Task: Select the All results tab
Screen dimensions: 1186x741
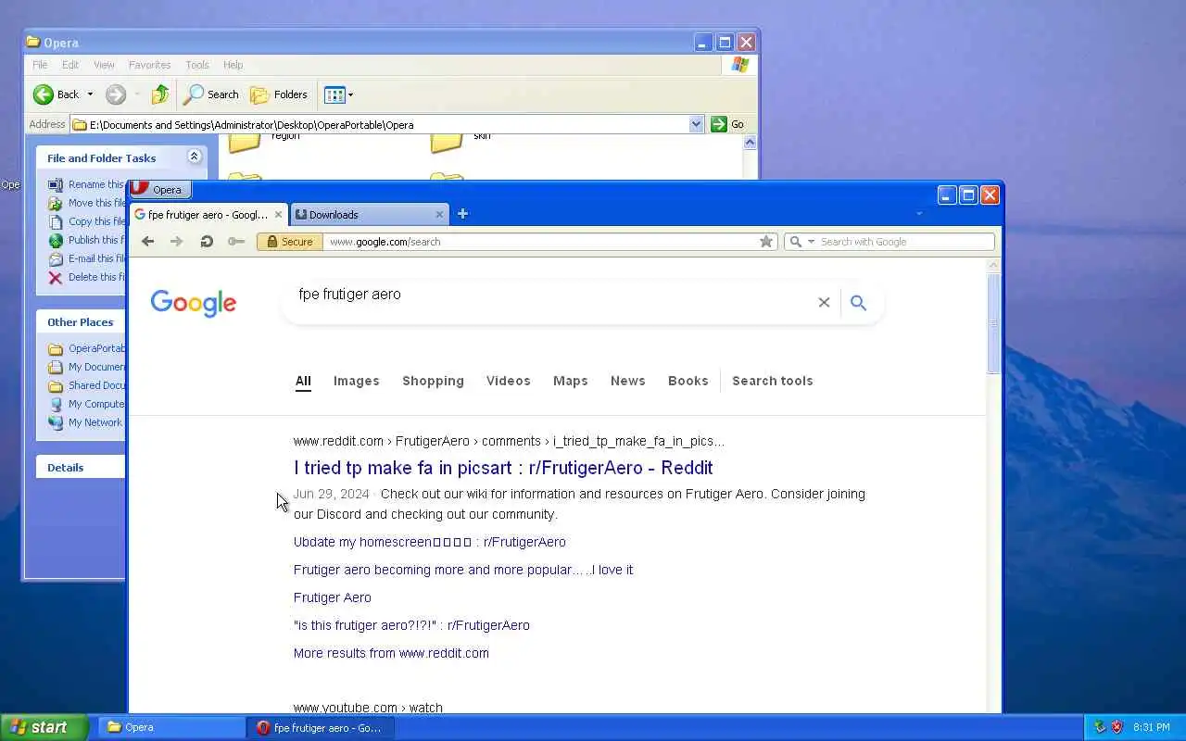Action: pyautogui.click(x=303, y=381)
